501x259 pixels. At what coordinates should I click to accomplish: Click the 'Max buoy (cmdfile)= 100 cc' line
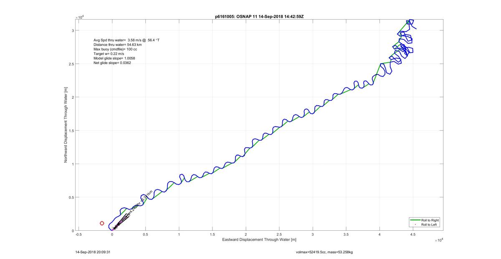point(115,49)
